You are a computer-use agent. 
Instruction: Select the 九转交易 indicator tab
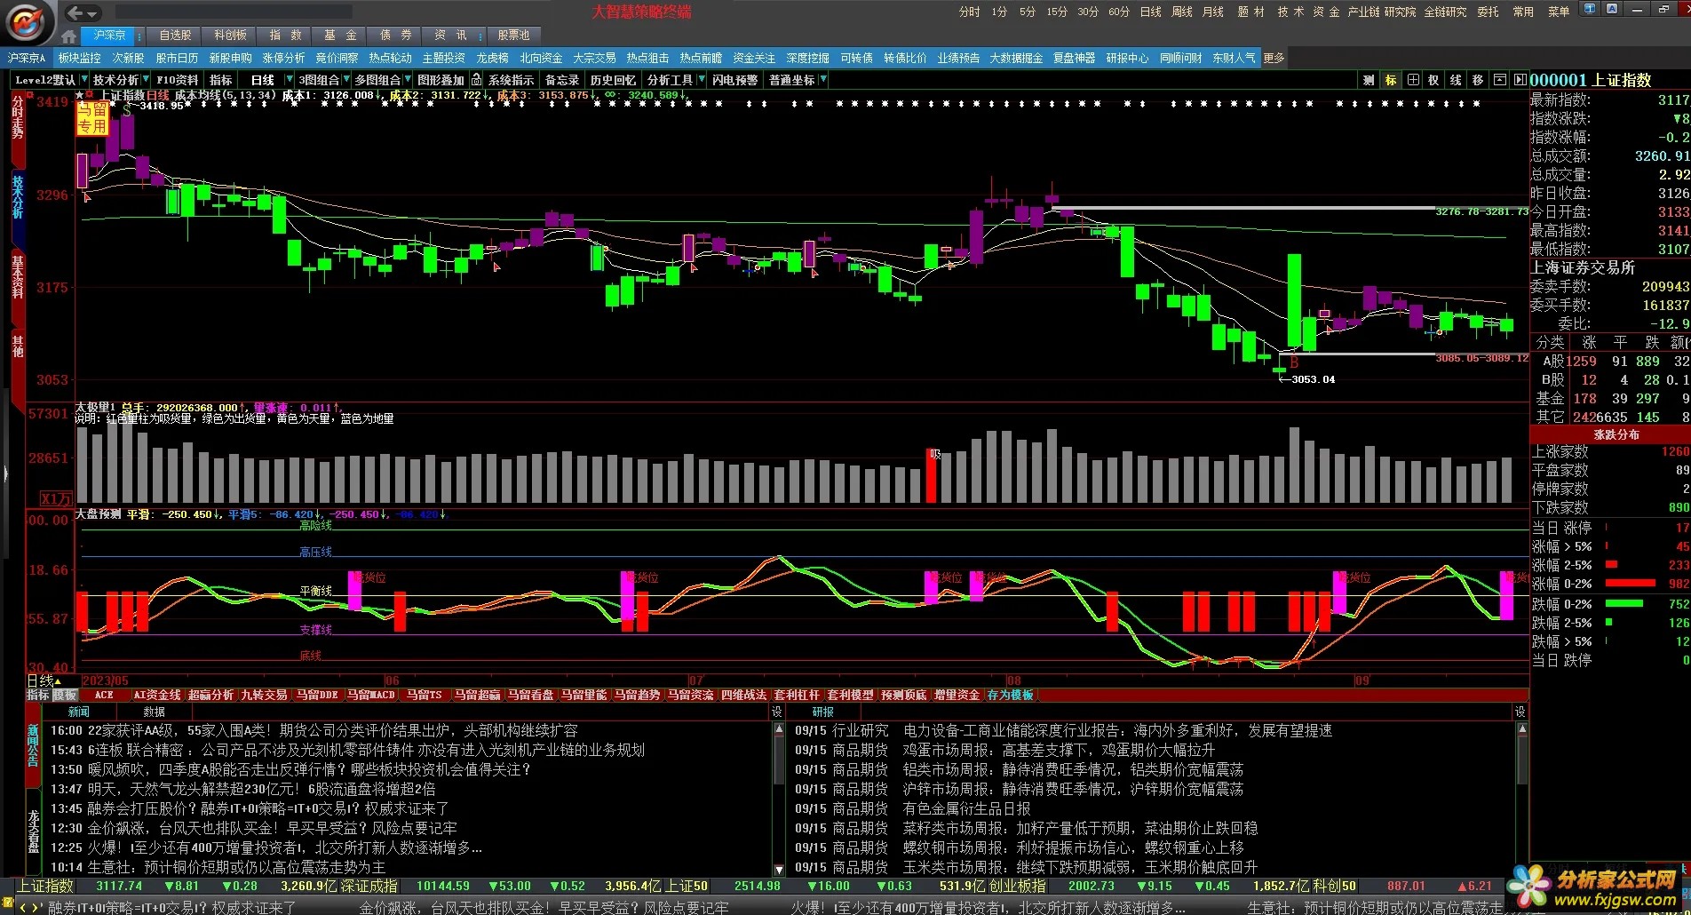point(265,696)
